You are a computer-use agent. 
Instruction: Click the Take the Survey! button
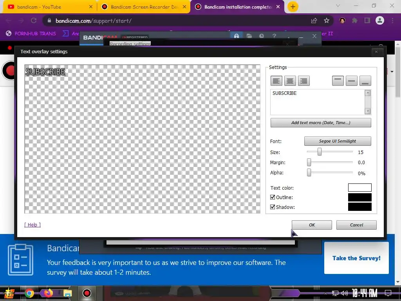click(356, 258)
